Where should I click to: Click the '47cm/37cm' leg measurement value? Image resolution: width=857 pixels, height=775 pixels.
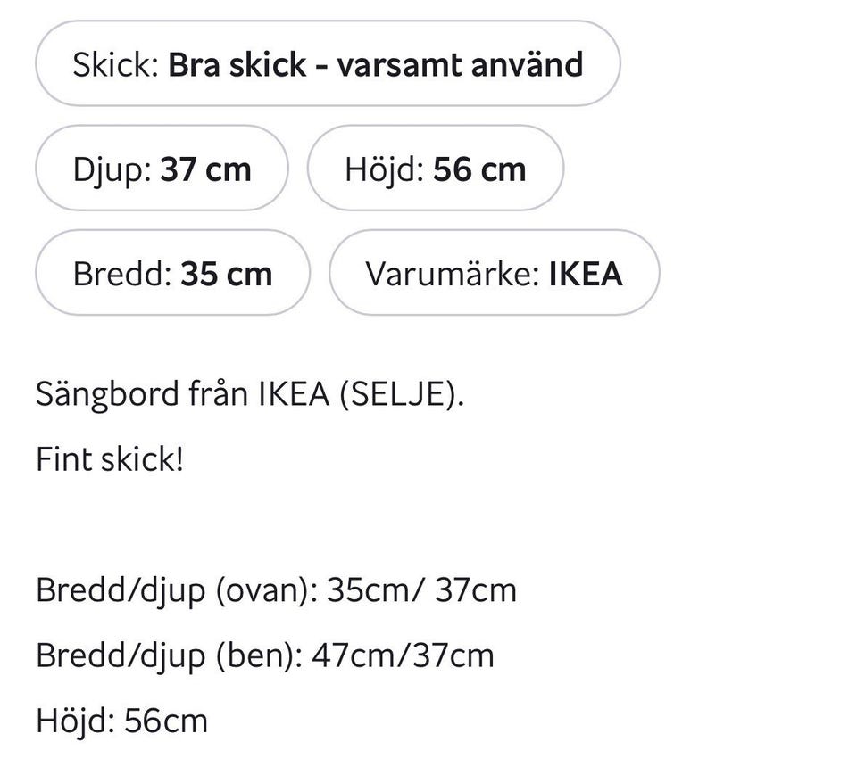pos(403,655)
